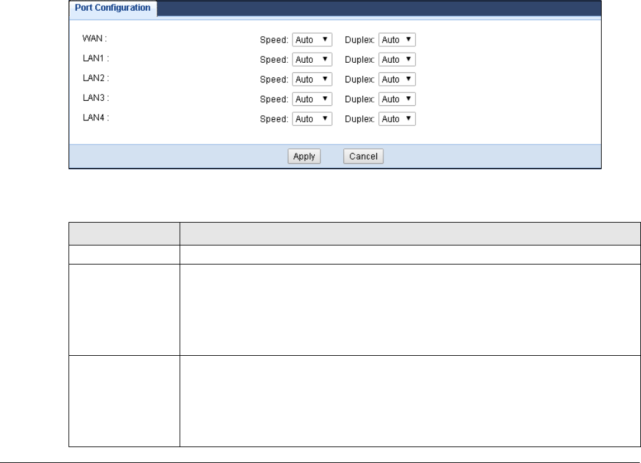The height and width of the screenshot is (463, 641).
Task: Open the LAN3 Speed dropdown
Action: (x=312, y=99)
